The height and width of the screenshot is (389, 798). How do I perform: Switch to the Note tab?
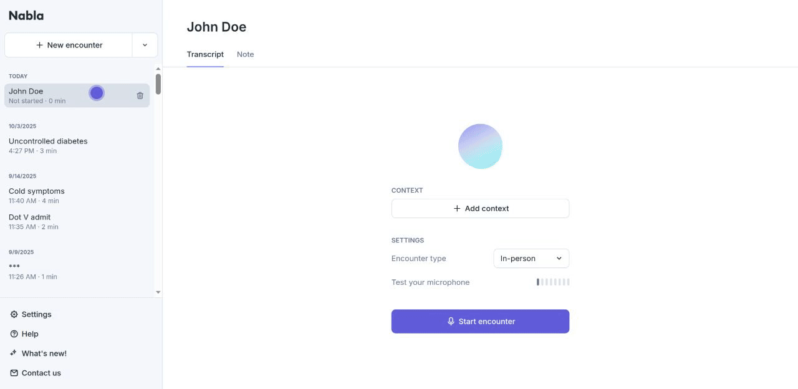coord(245,54)
